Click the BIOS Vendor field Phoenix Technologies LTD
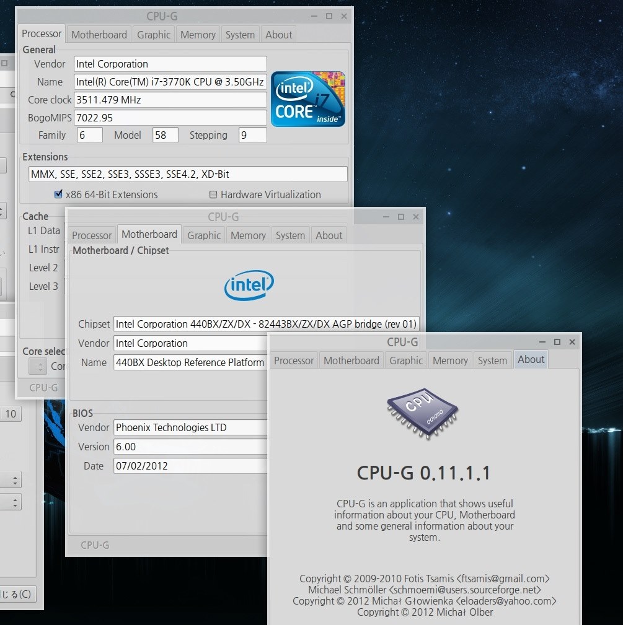The image size is (623, 625). (x=190, y=427)
